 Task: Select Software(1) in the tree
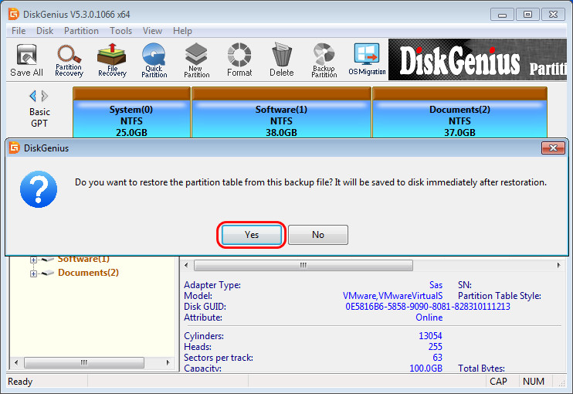(83, 259)
